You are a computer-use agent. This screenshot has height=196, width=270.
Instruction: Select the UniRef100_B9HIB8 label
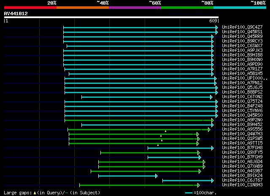click(x=242, y=55)
